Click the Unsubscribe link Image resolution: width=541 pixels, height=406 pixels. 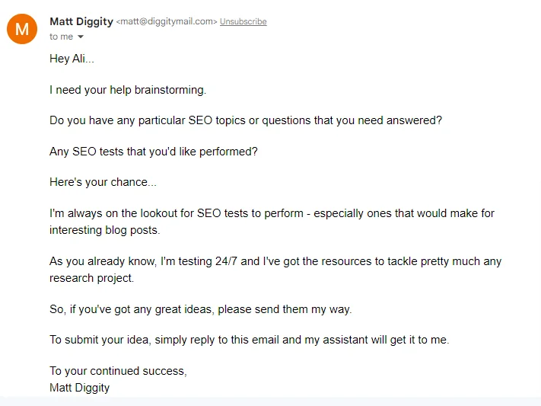coord(243,22)
